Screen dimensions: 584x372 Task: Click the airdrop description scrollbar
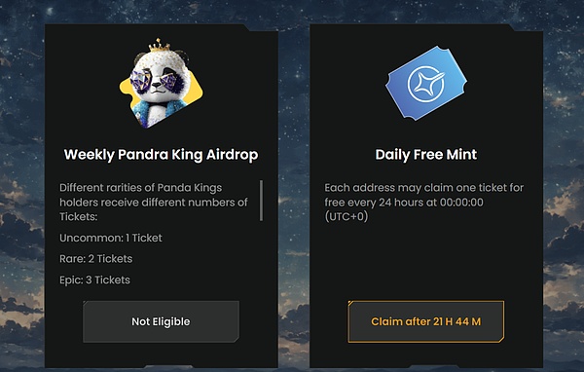(x=261, y=201)
